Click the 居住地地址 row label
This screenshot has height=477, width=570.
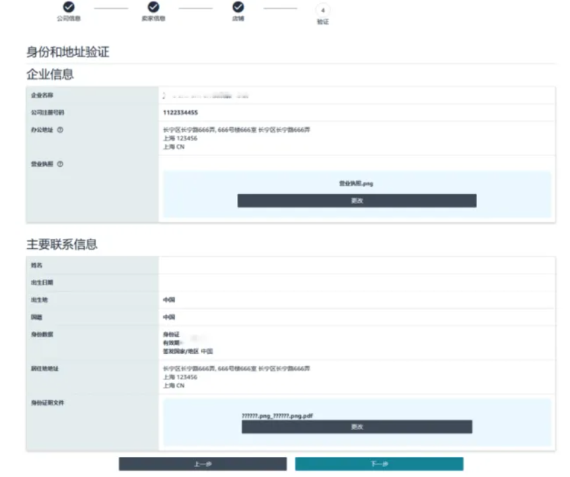pos(44,369)
